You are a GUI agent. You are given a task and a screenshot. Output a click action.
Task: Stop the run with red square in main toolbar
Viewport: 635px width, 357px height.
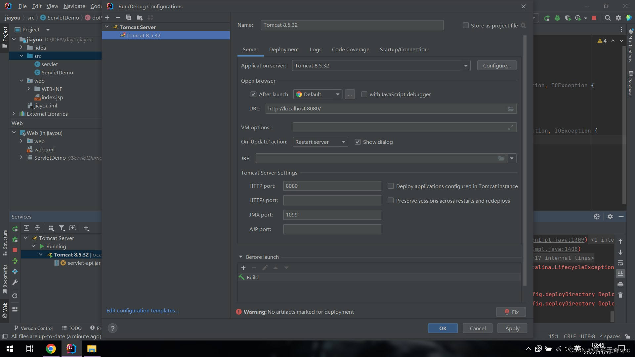tap(594, 18)
